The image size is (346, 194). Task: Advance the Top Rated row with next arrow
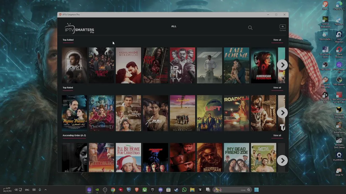282,113
